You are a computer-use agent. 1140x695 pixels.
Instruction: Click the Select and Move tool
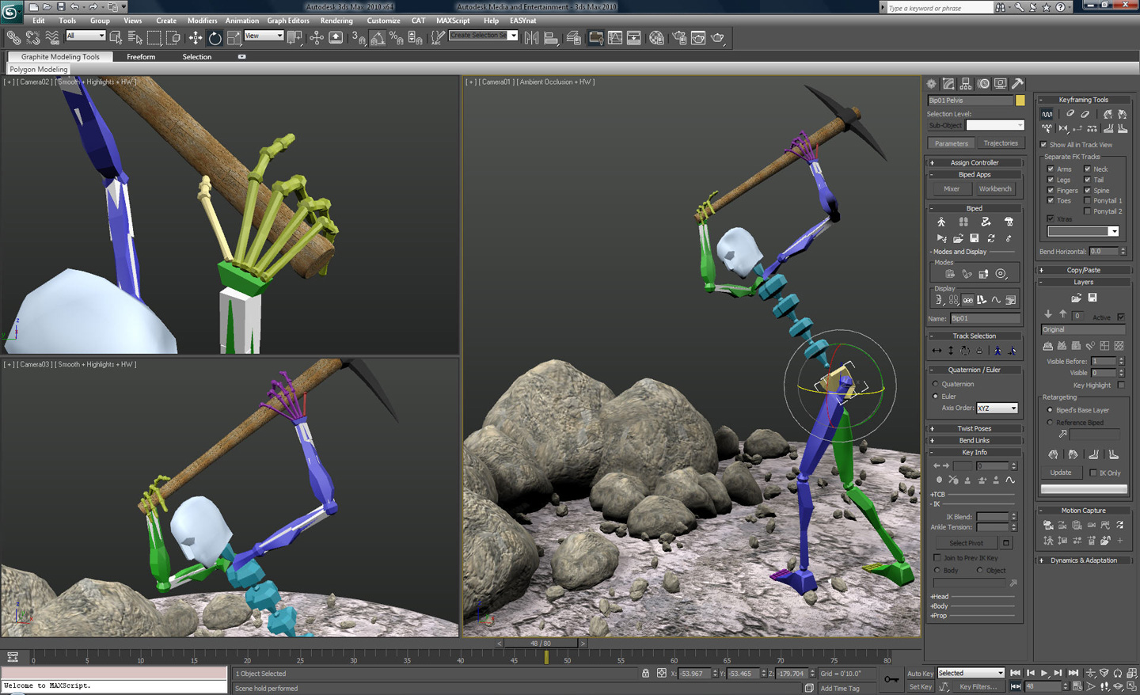tap(195, 38)
